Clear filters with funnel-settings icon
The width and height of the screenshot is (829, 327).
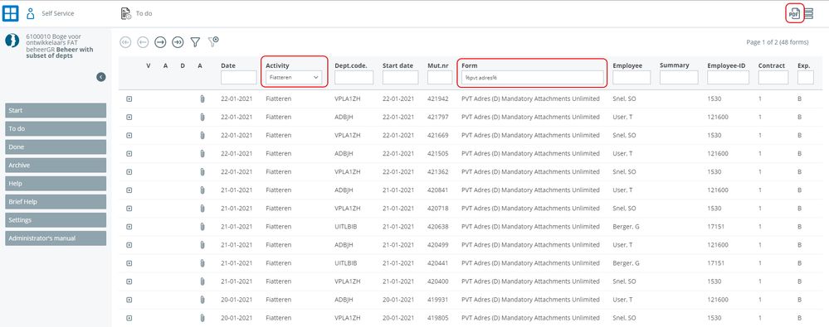[213, 41]
